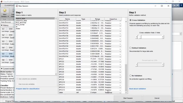
Task: Open Import as dropdown for WAVFEAT40
Action: [120, 46]
